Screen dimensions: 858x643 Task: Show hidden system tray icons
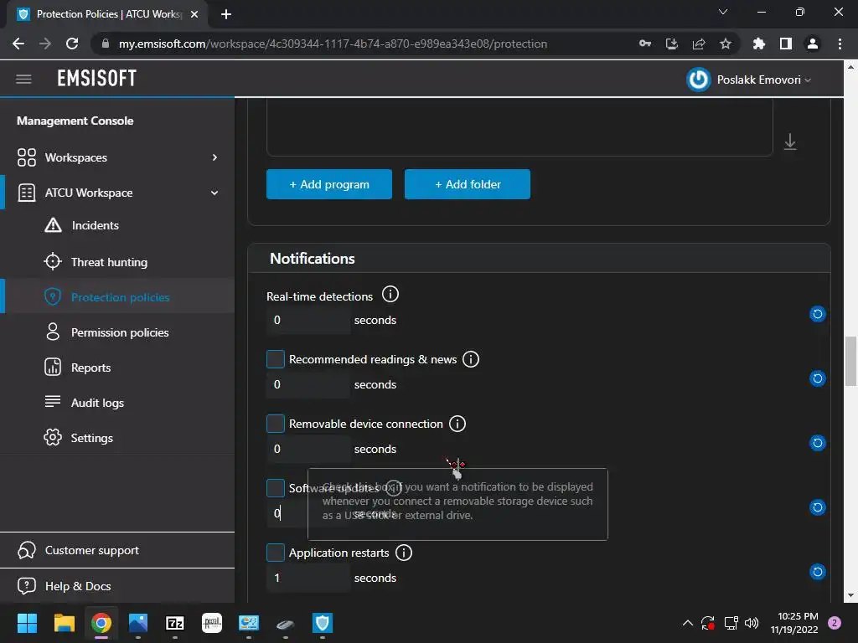[687, 623]
